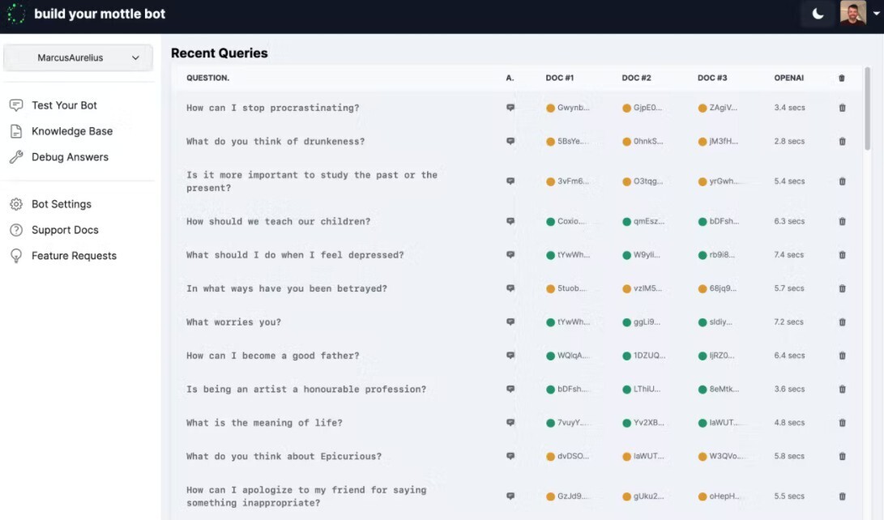This screenshot has height=520, width=884.
Task: Open Bot Settings gear item
Action: tap(61, 204)
